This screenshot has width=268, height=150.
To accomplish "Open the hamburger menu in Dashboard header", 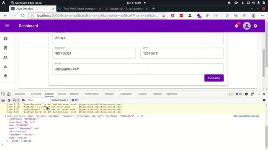I will (x=7, y=26).
